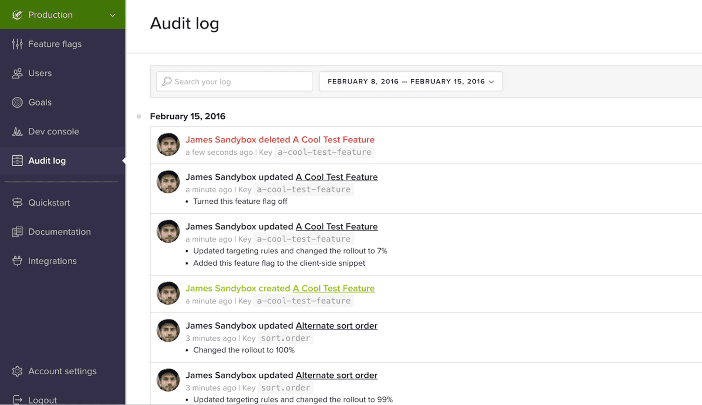This screenshot has width=702, height=405.
Task: Switch to the Audit log sidebar entry
Action: coord(47,161)
